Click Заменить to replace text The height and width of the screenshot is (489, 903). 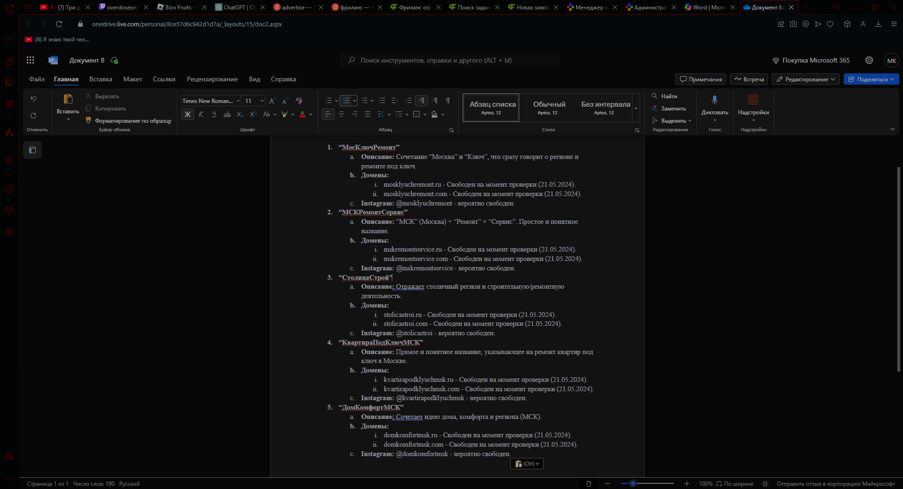(x=669, y=109)
